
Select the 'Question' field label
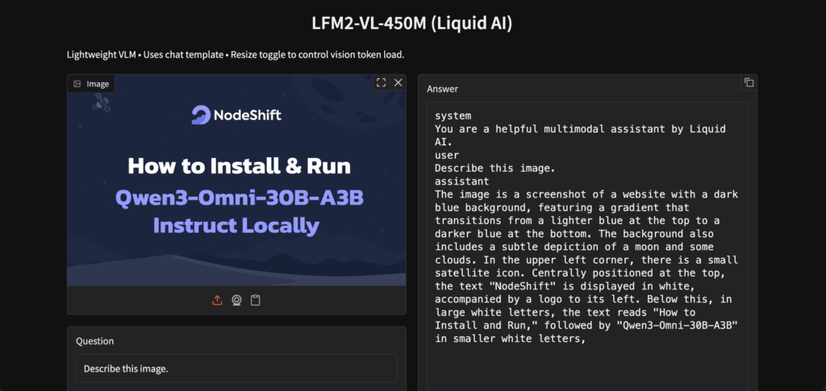[x=95, y=341]
